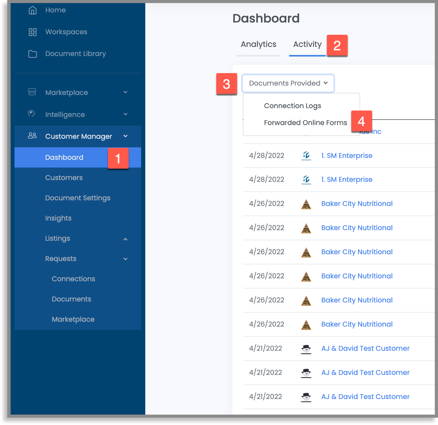This screenshot has height=425, width=438.
Task: Click the snowman avatar for AJ & David Test Customer
Action: pos(306,348)
